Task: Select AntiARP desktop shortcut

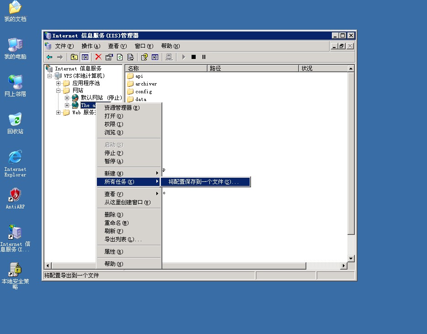Action: coord(15,198)
